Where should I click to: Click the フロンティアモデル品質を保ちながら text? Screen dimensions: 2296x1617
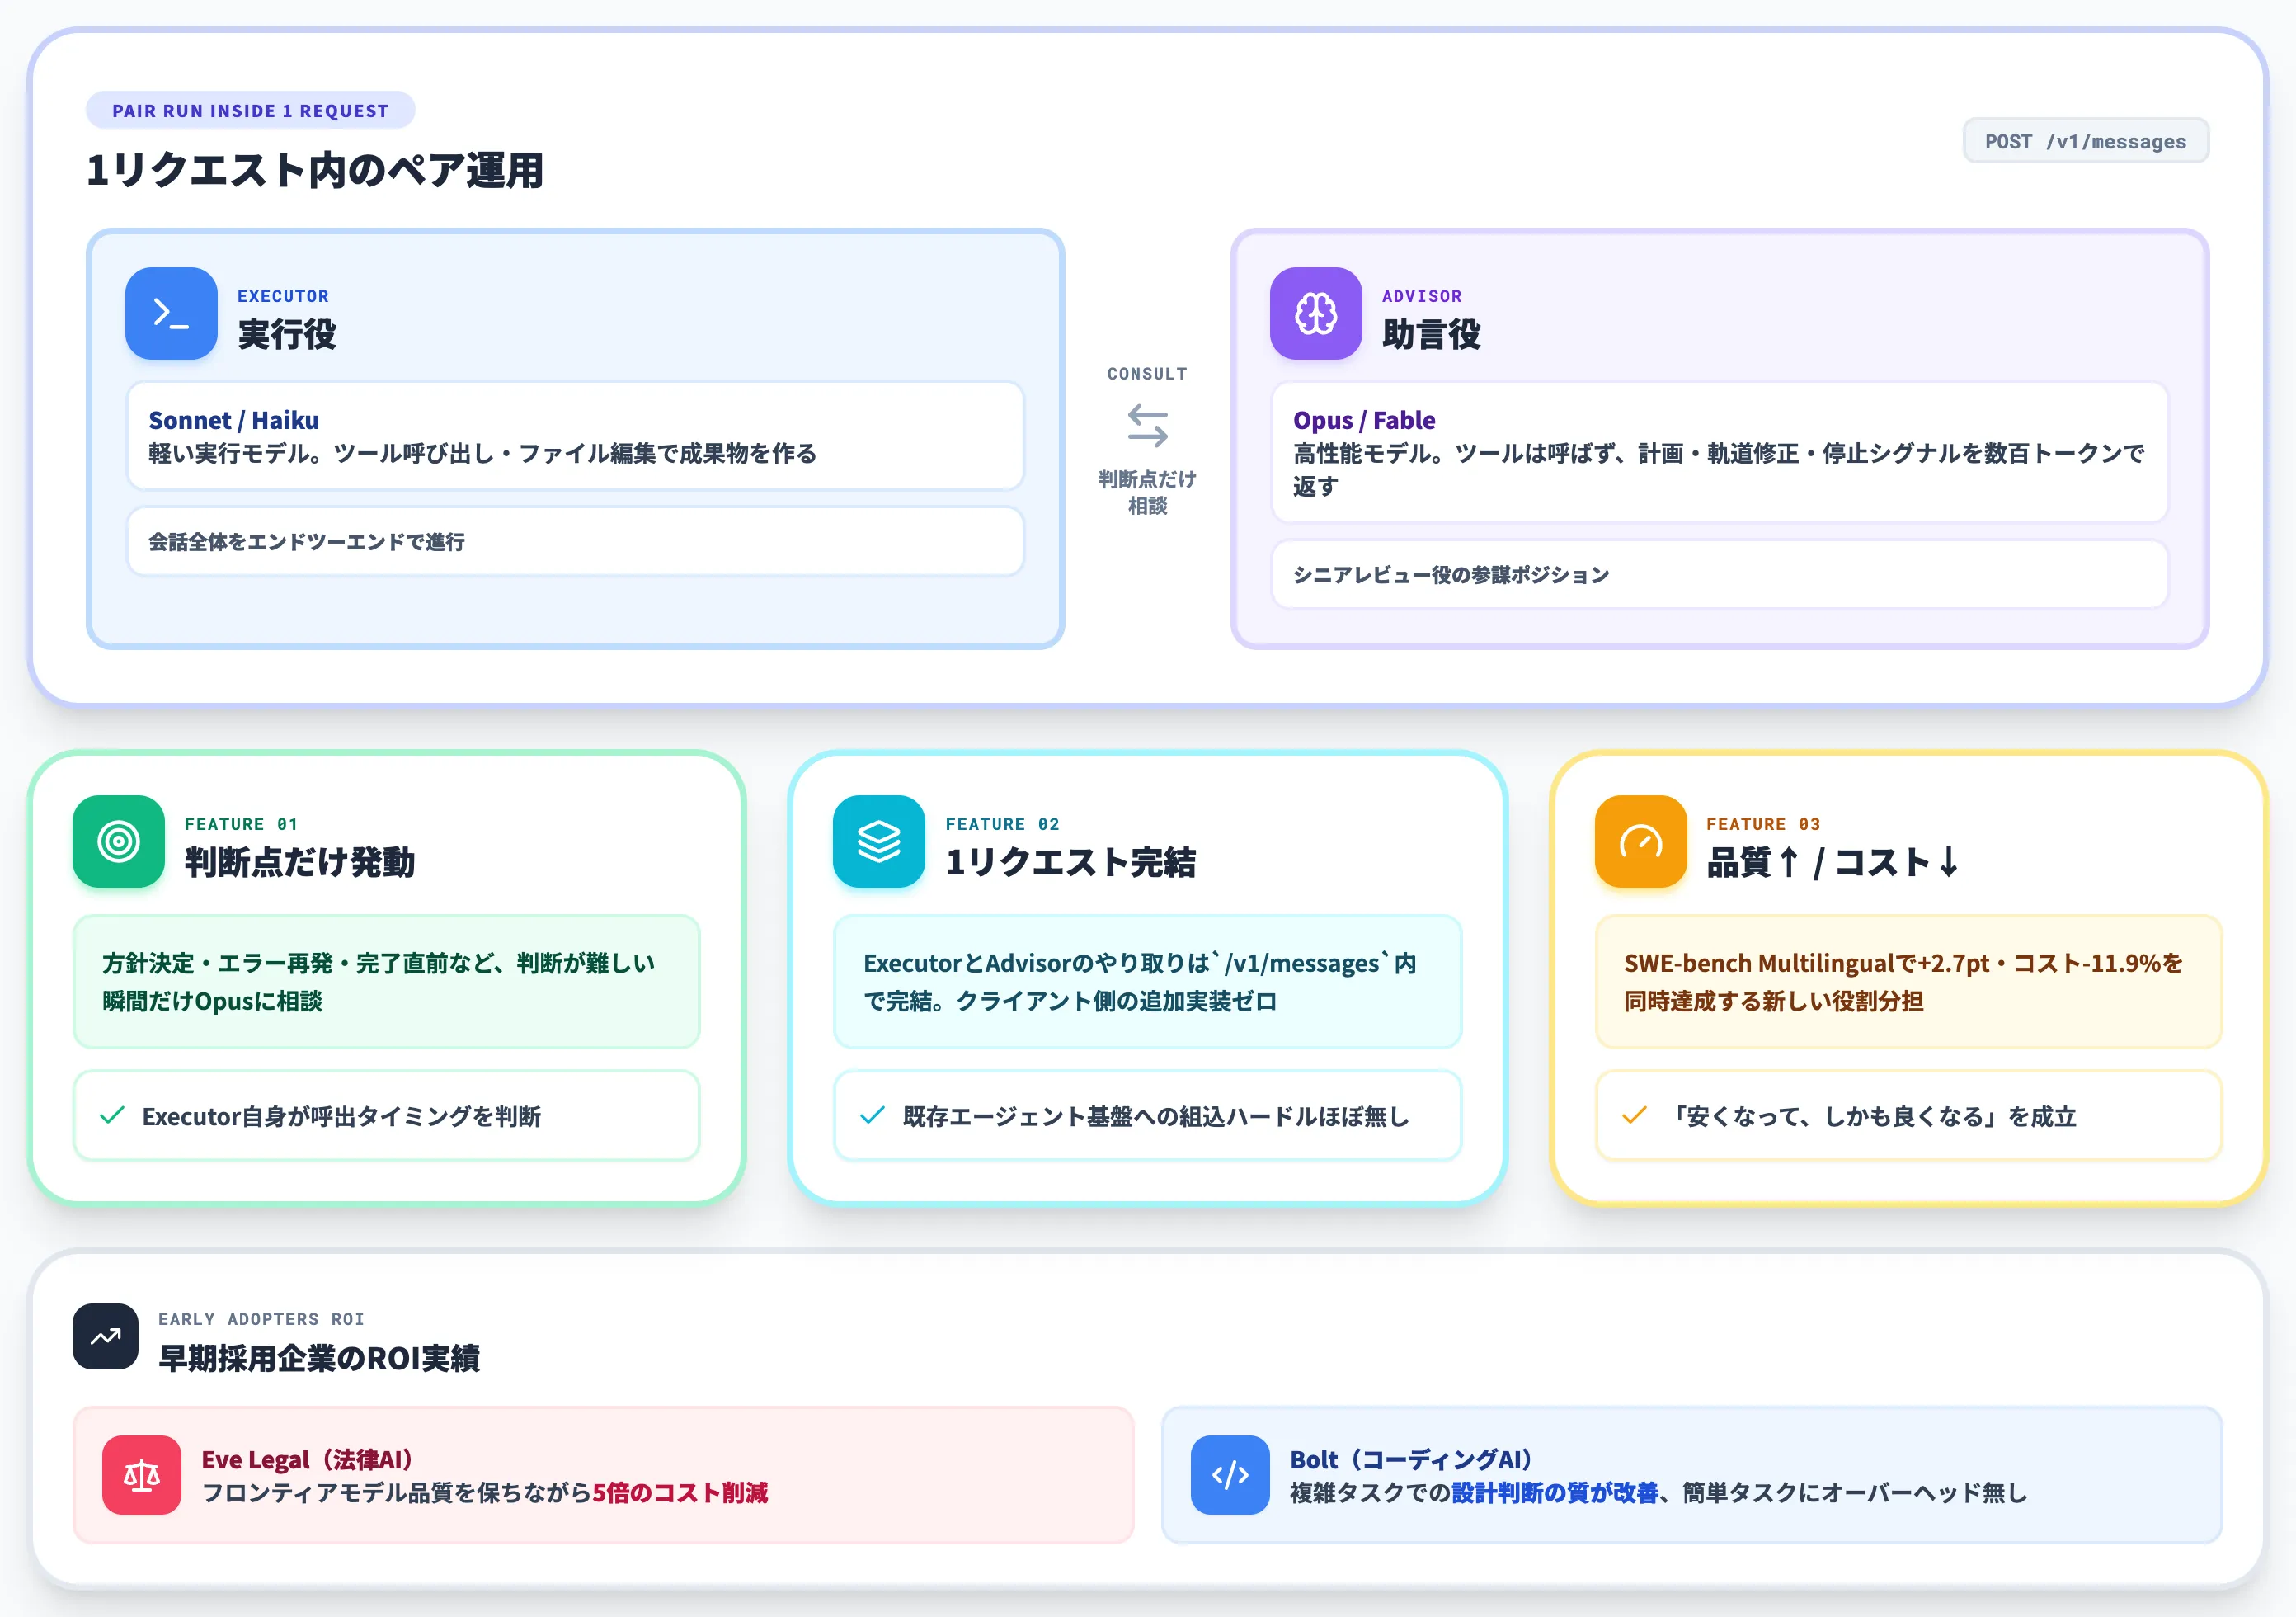click(397, 1493)
